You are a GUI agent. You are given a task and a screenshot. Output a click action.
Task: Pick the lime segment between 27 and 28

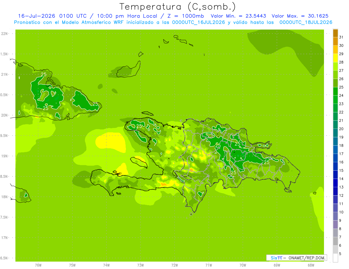pos(335,66)
